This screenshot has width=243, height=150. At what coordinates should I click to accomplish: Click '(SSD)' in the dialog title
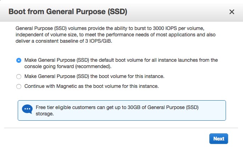(x=117, y=12)
